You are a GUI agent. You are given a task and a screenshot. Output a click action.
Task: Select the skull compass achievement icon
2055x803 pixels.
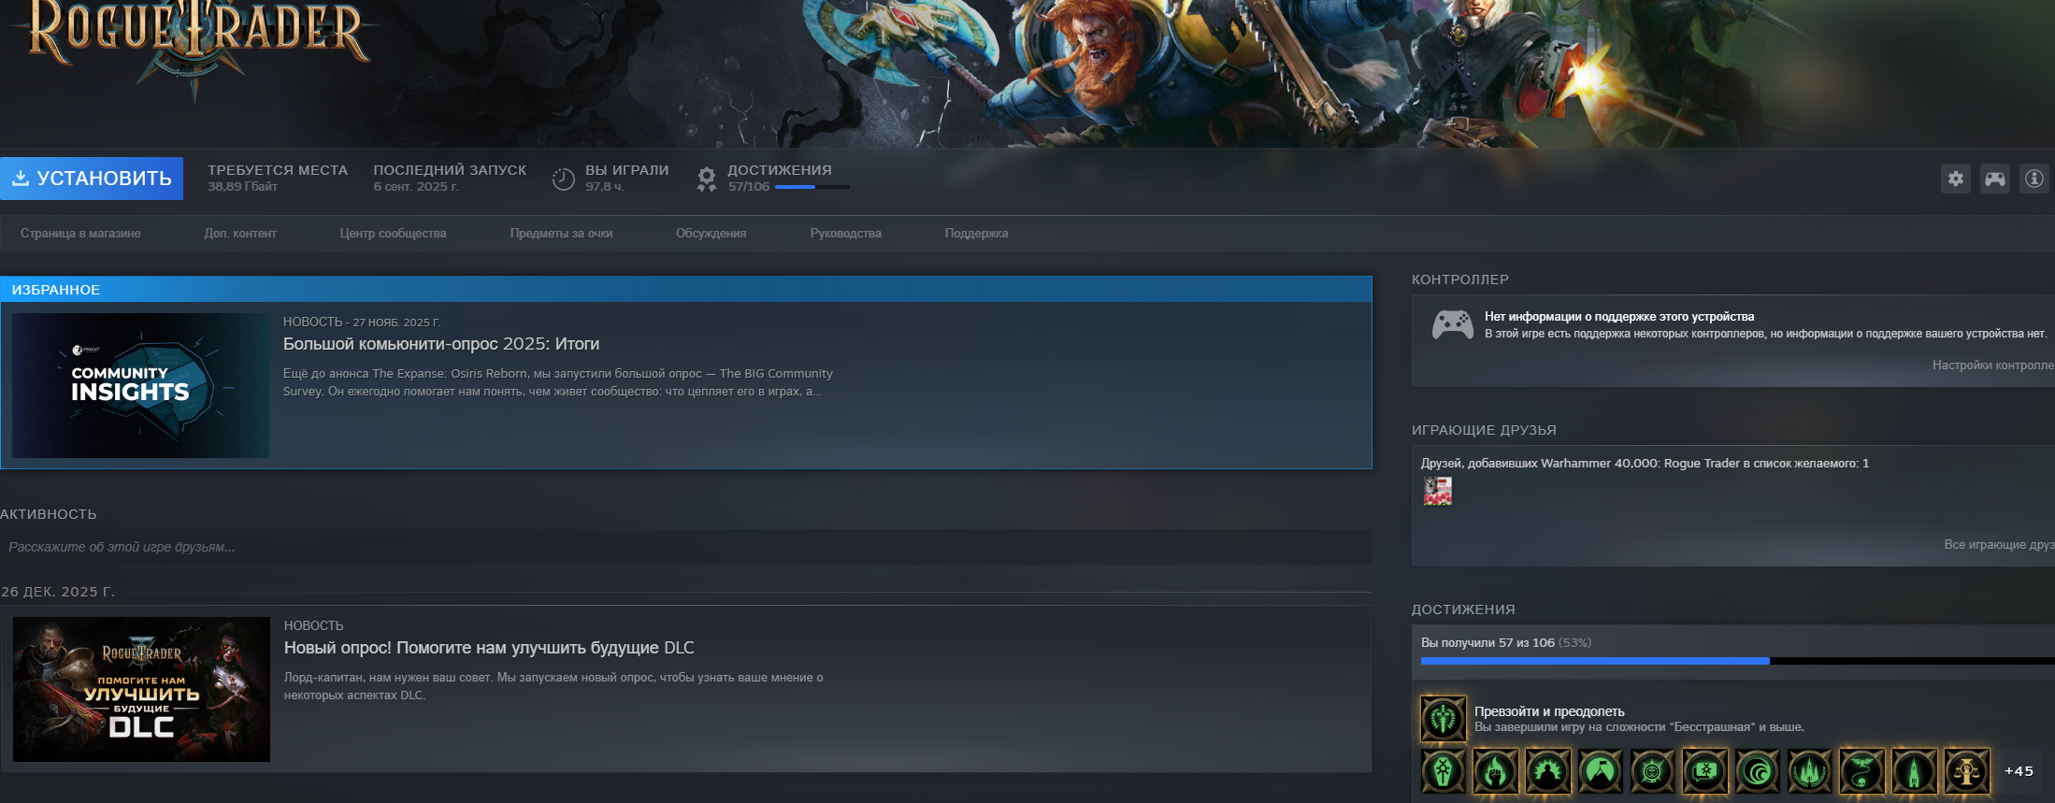tap(1652, 771)
